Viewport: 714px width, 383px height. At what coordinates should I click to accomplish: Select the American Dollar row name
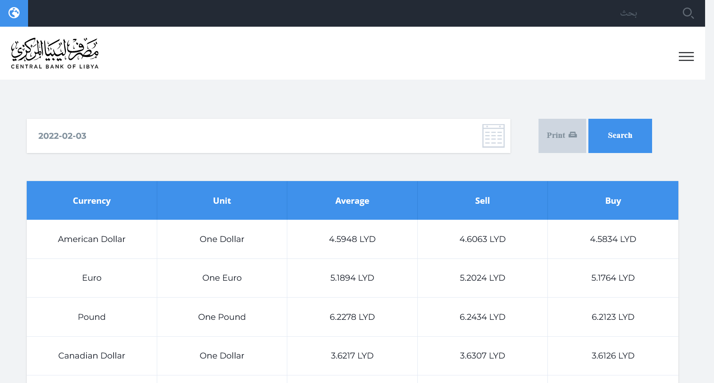click(92, 239)
